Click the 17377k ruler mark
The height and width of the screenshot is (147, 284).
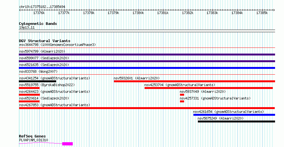pyautogui.click(x=64, y=13)
